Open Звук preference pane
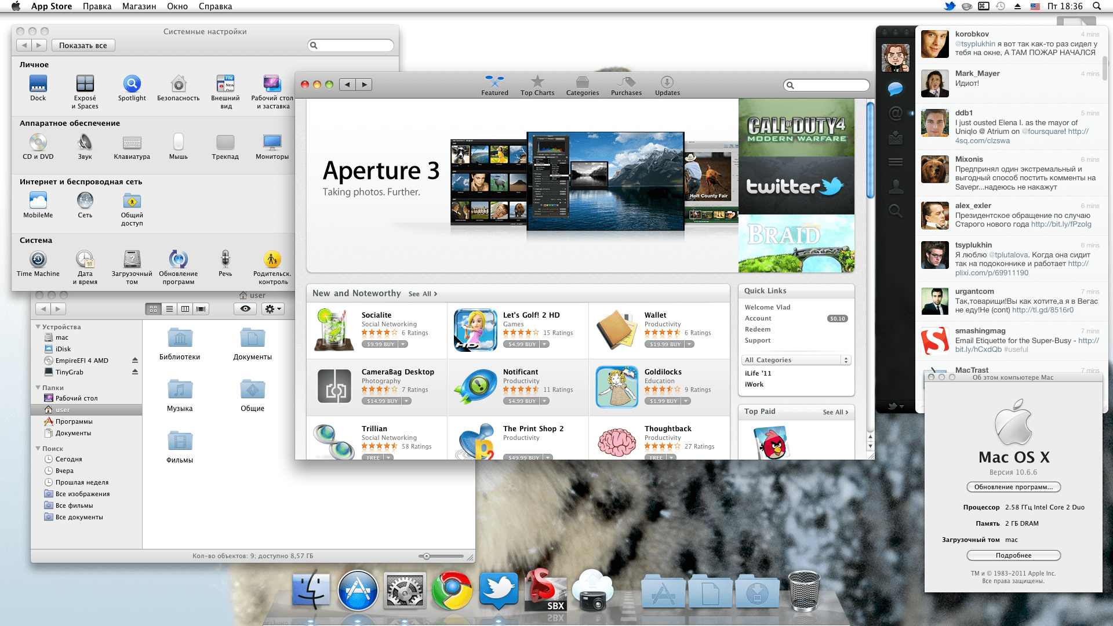The height and width of the screenshot is (626, 1113). point(85,147)
